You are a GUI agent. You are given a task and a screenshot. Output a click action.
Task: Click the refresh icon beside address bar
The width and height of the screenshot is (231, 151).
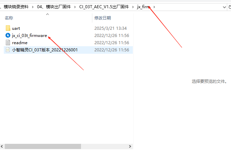230,7
